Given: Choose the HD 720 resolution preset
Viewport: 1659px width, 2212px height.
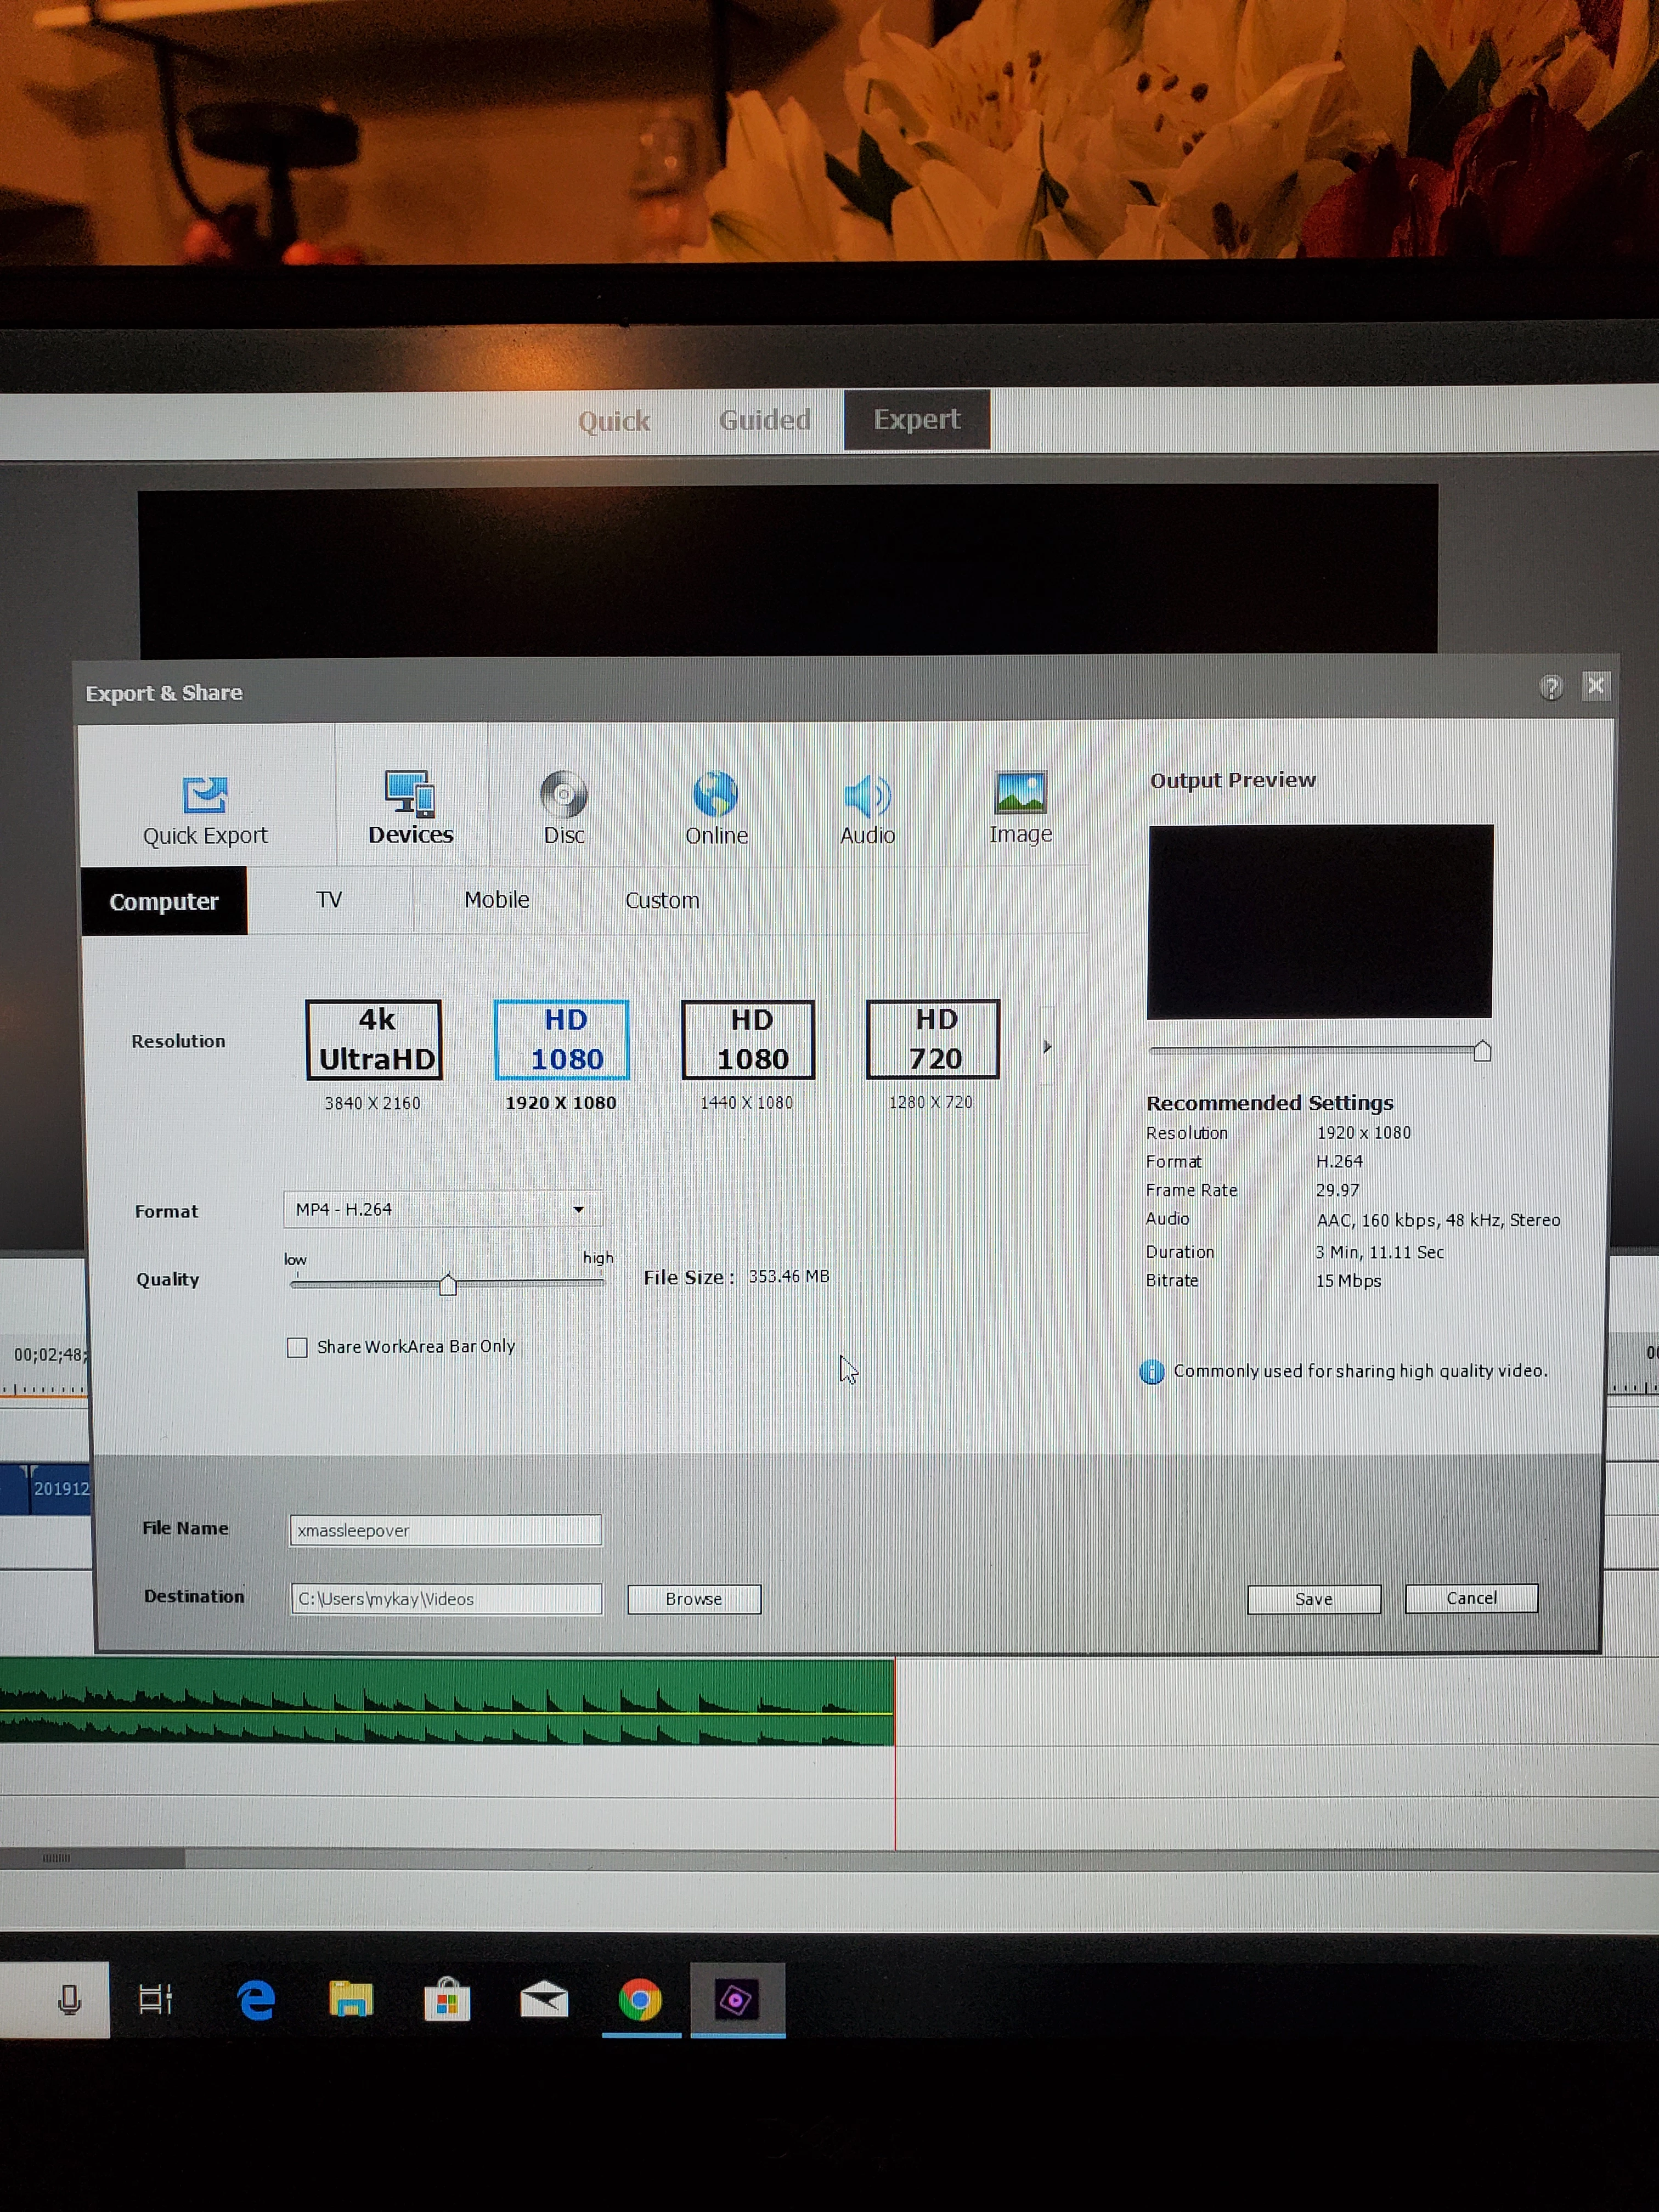Looking at the screenshot, I should click(x=932, y=1039).
